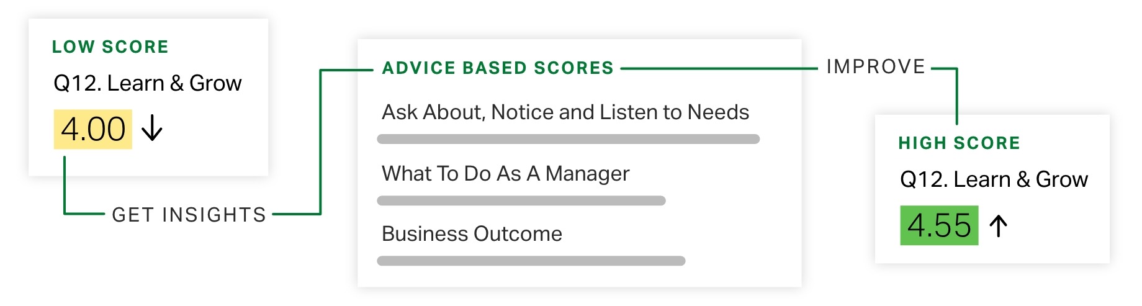Select the green 4.55 score box
The width and height of the screenshot is (1142, 306).
[939, 225]
